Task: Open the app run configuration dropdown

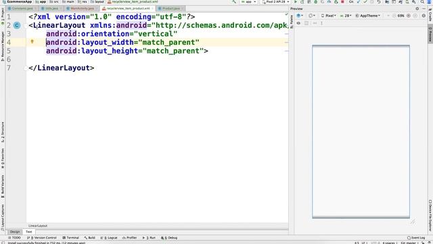Action: pos(248,2)
